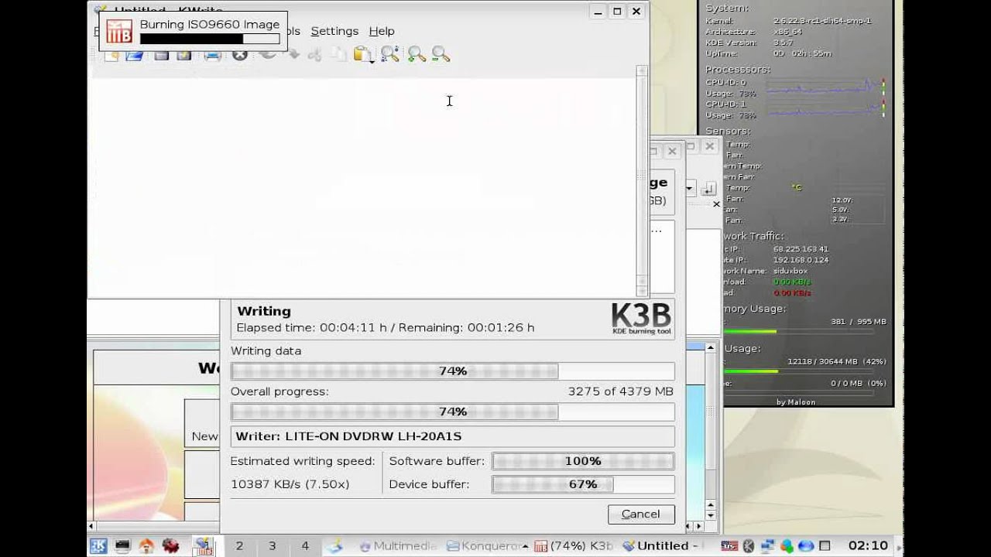Screen dimensions: 991x557
Task: Click the Writing data progress bar
Action: tap(452, 371)
